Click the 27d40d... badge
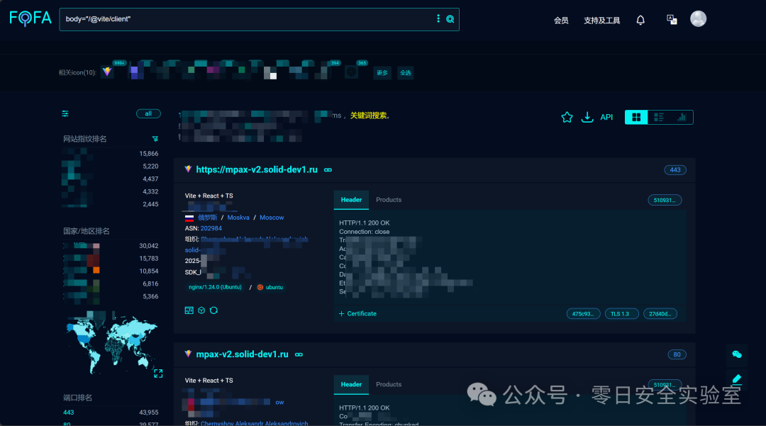Screen dimensions: 766x426 (x=660, y=314)
